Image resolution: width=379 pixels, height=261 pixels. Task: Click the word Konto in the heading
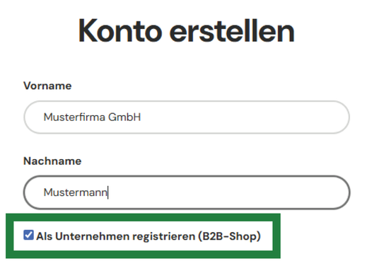tap(120, 31)
